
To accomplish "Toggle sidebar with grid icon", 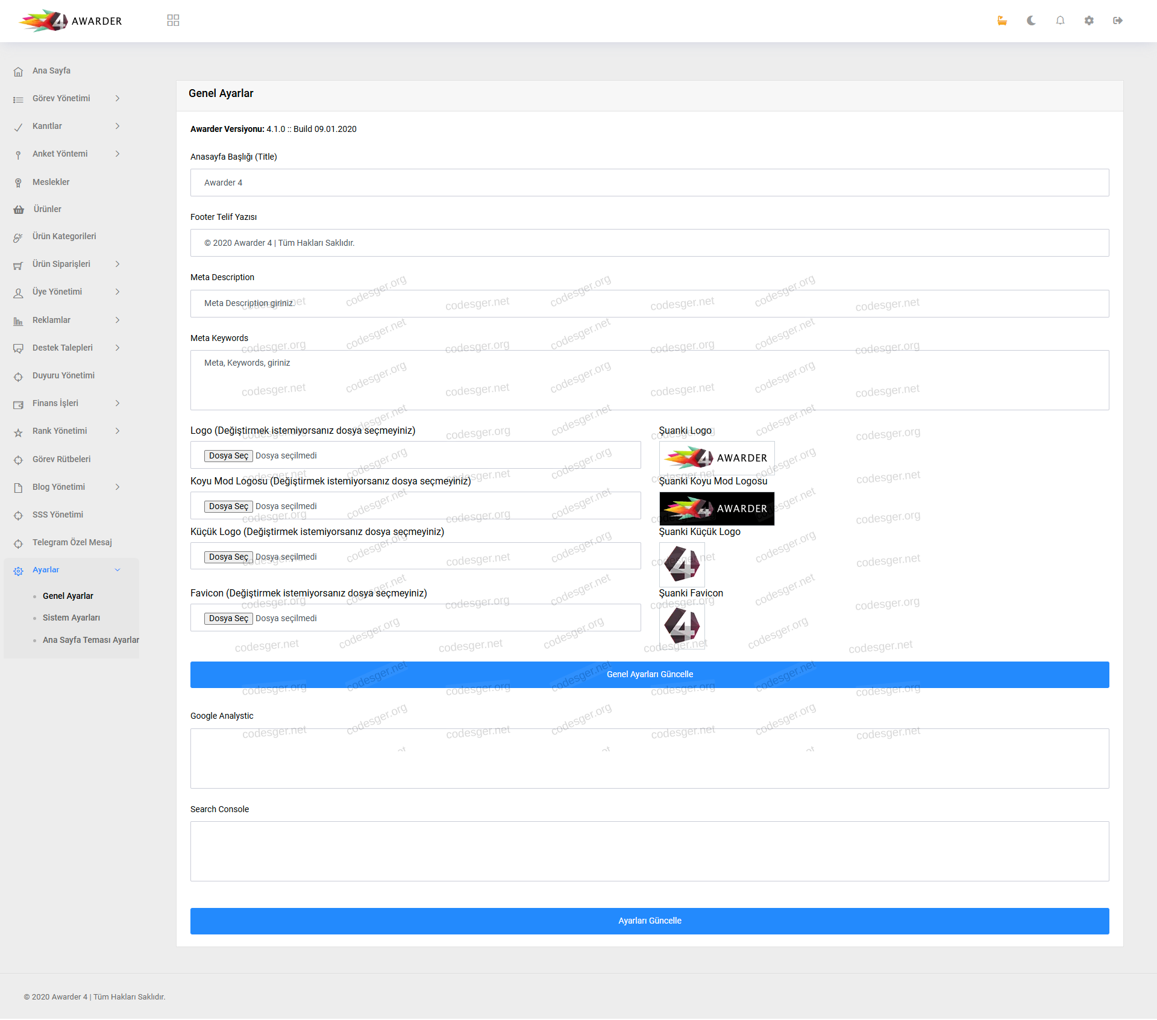I will pos(173,20).
